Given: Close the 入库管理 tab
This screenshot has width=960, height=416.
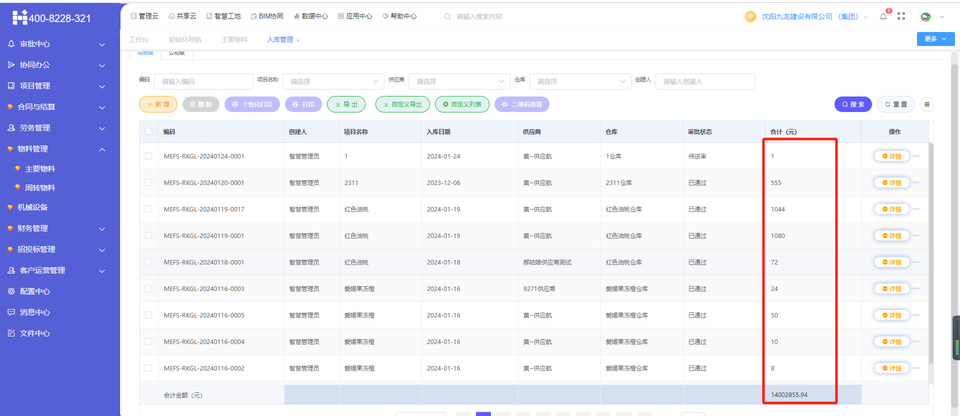Looking at the screenshot, I should coord(298,40).
